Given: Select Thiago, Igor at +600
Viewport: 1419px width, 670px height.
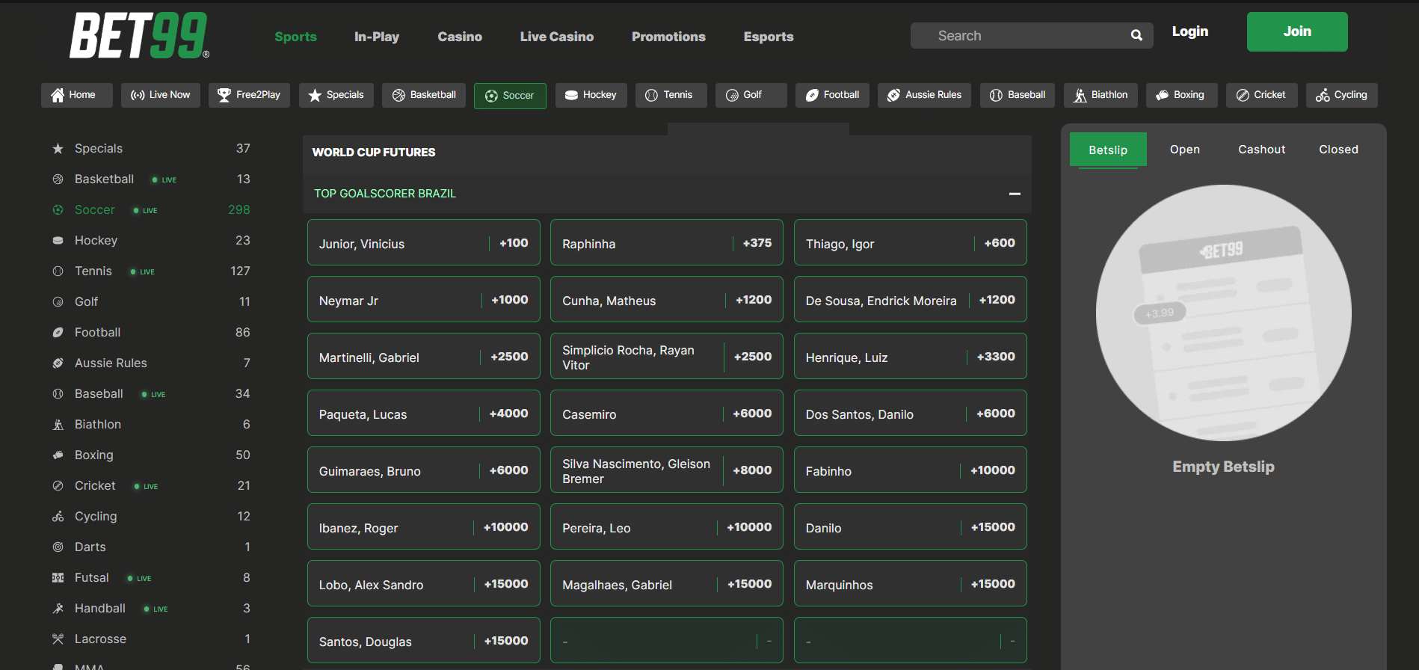Looking at the screenshot, I should point(911,242).
